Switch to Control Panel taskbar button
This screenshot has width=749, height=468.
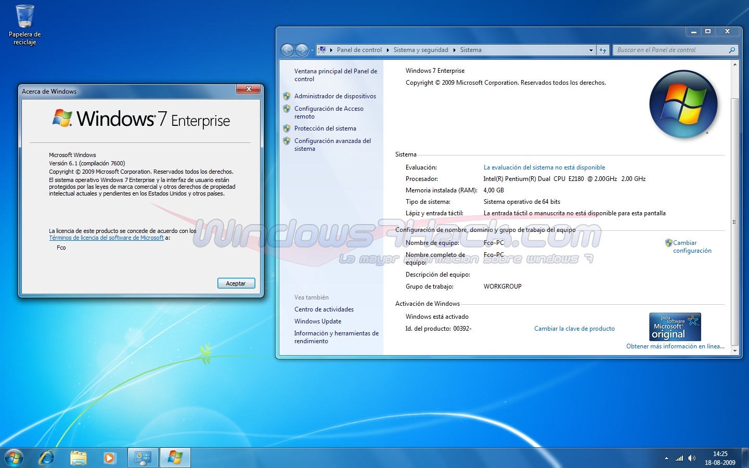tap(143, 458)
